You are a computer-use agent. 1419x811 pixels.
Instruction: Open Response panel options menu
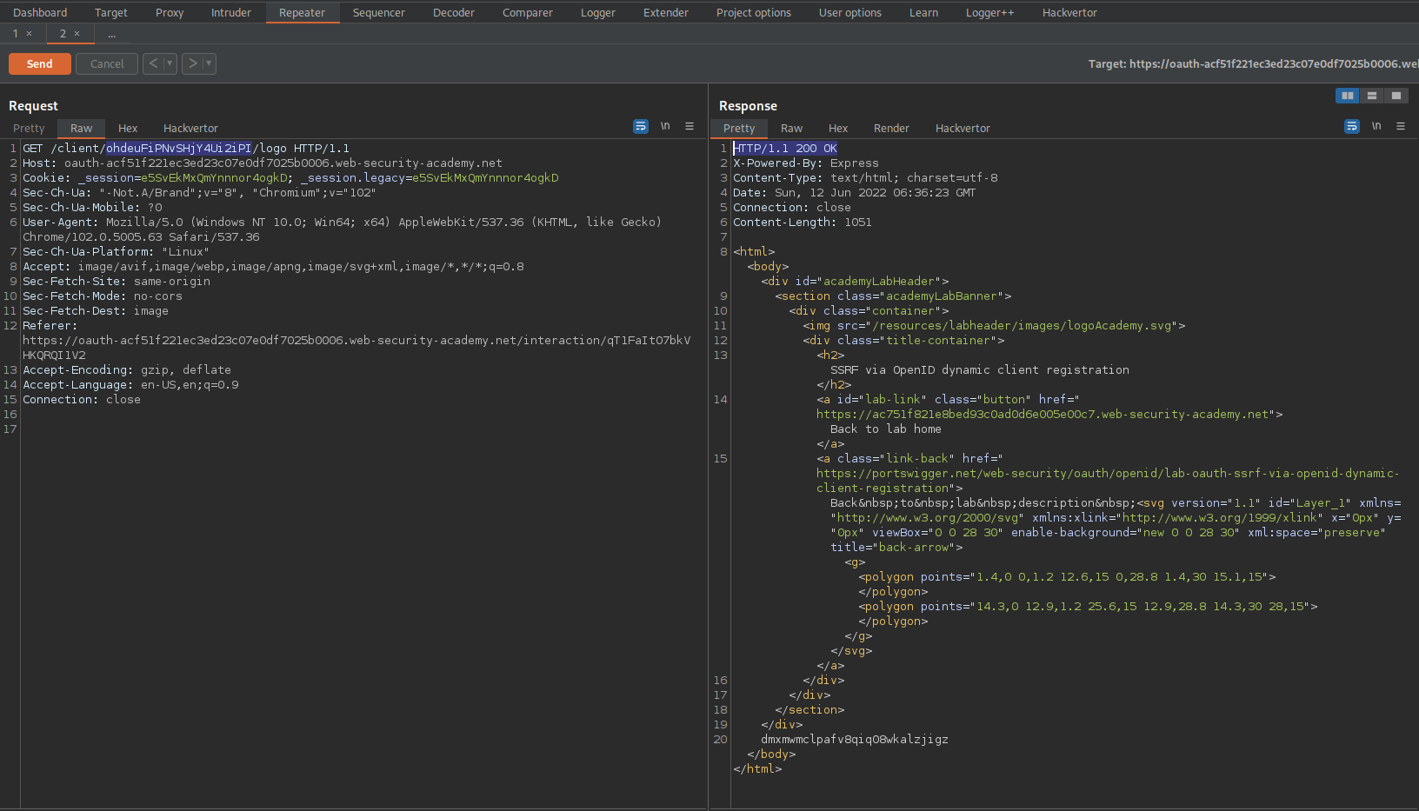point(1401,126)
